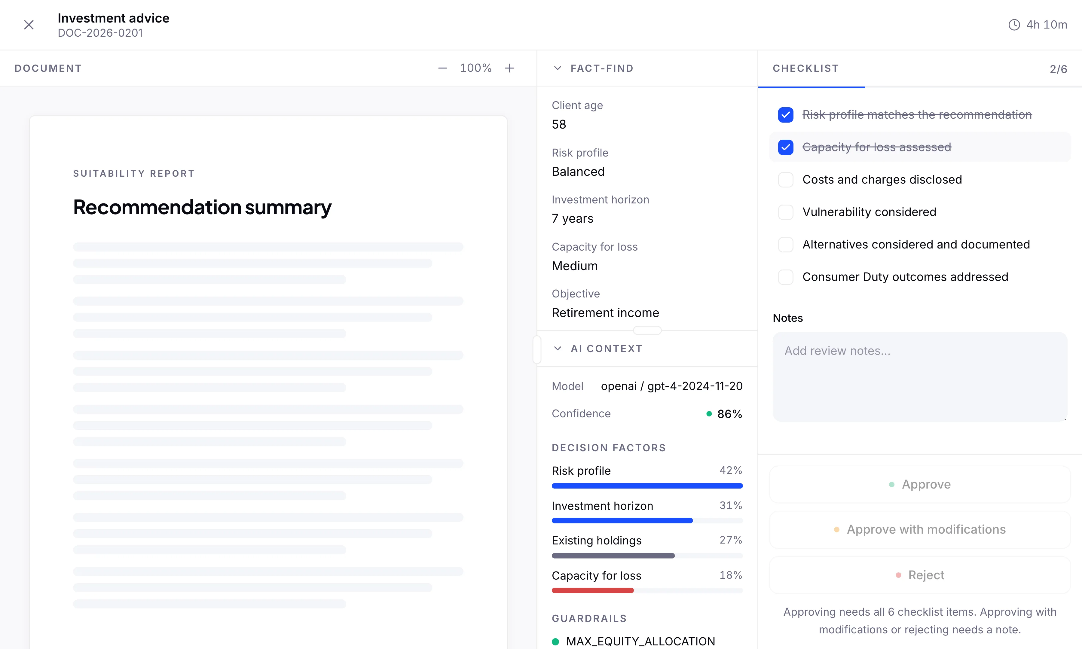Select the 100% zoom level indicator

[476, 68]
